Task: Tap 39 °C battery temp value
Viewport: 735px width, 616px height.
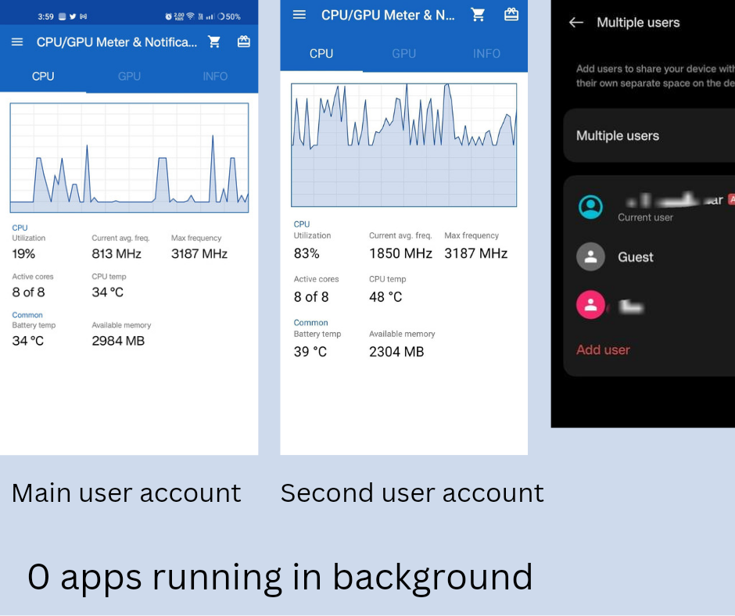Action: coord(310,352)
